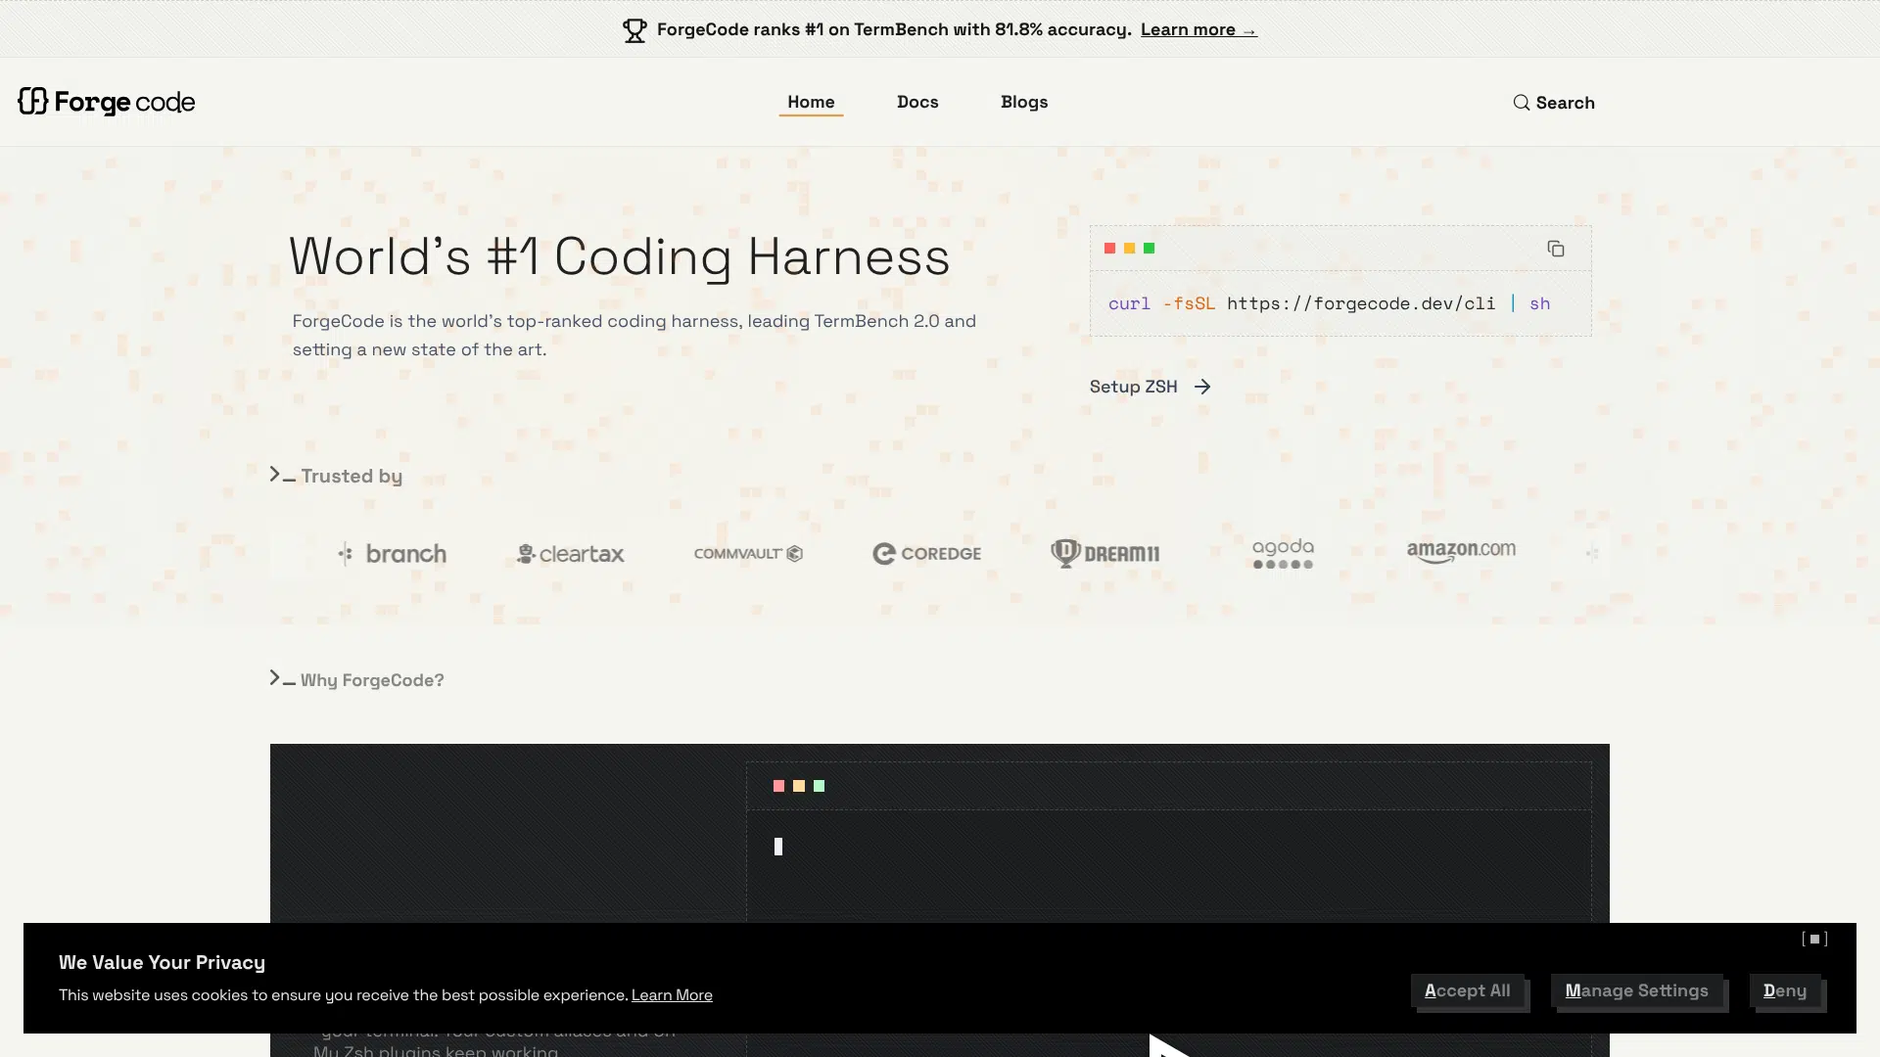Click the We Value Your Privacy title
The width and height of the screenshot is (1880, 1057).
[162, 962]
